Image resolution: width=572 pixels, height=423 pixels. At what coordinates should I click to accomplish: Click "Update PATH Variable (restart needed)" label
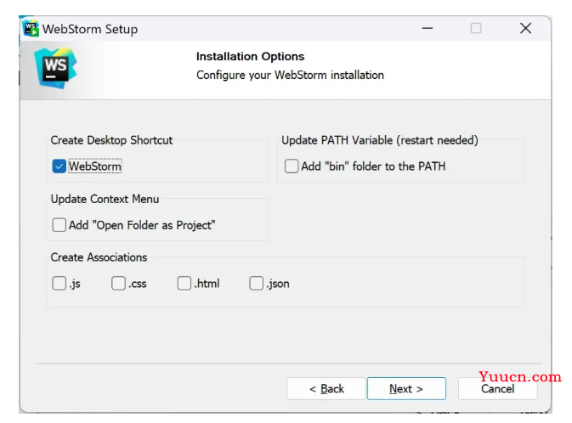(380, 140)
